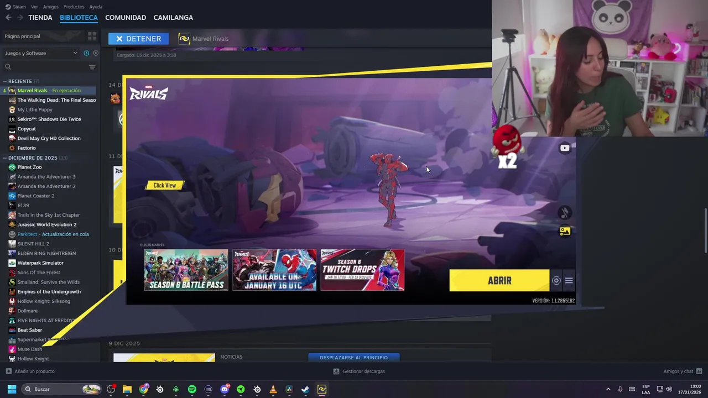Open the launcher hamburger menu
Image resolution: width=708 pixels, height=398 pixels.
(x=569, y=281)
